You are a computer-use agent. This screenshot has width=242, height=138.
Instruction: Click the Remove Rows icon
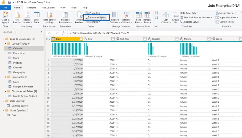147,15
